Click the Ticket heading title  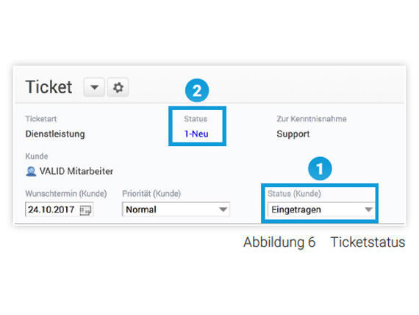click(49, 87)
